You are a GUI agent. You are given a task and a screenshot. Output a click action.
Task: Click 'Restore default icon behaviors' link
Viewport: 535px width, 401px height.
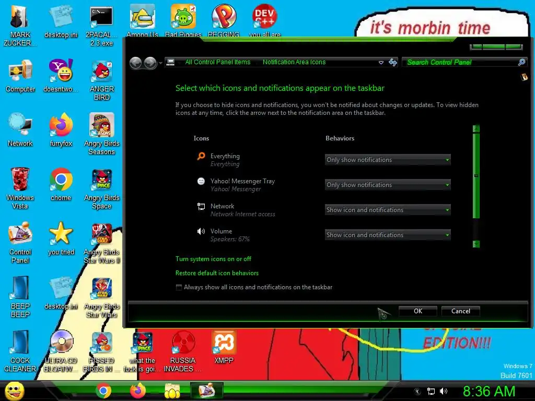click(217, 273)
